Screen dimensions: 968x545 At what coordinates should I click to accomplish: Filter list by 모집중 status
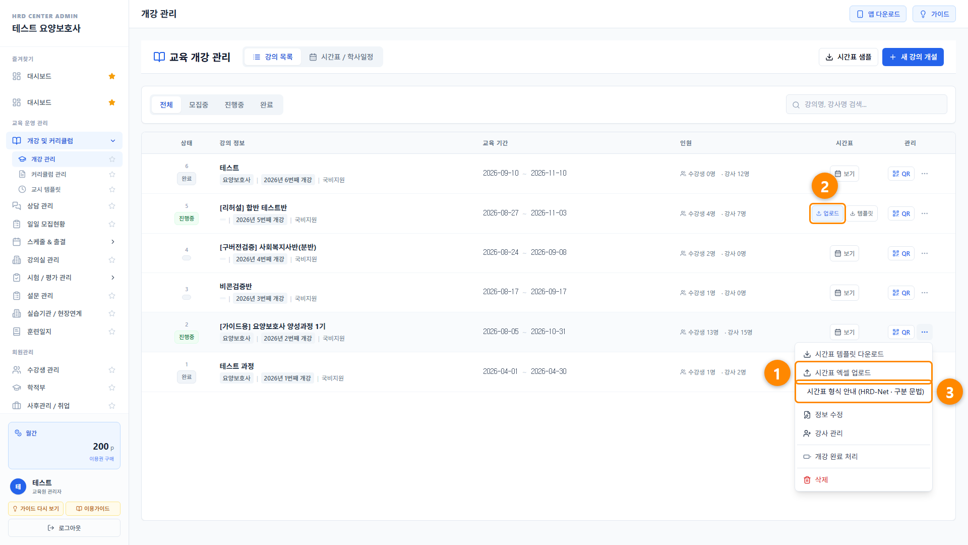coord(199,105)
